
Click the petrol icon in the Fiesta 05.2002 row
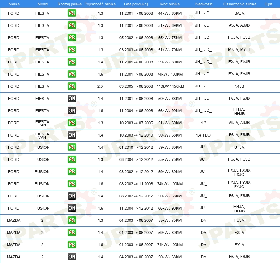(x=72, y=38)
